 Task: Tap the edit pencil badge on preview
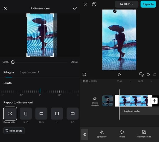pos(115,11)
